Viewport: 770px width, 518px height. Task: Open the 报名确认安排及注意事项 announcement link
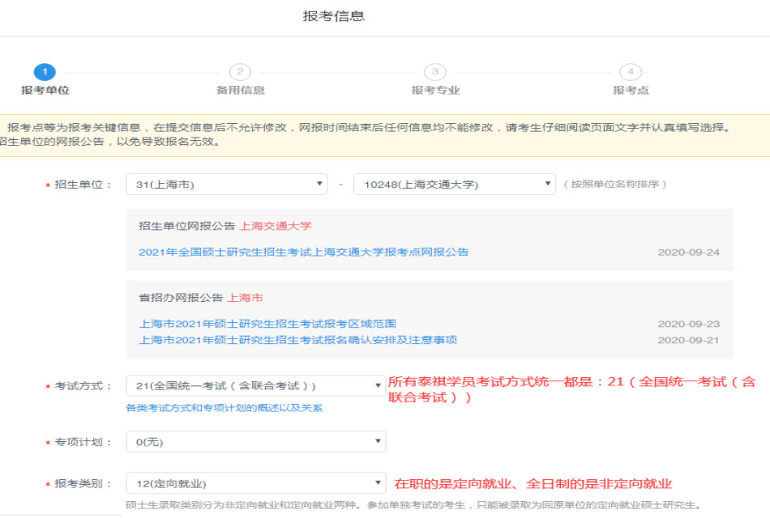(x=297, y=340)
